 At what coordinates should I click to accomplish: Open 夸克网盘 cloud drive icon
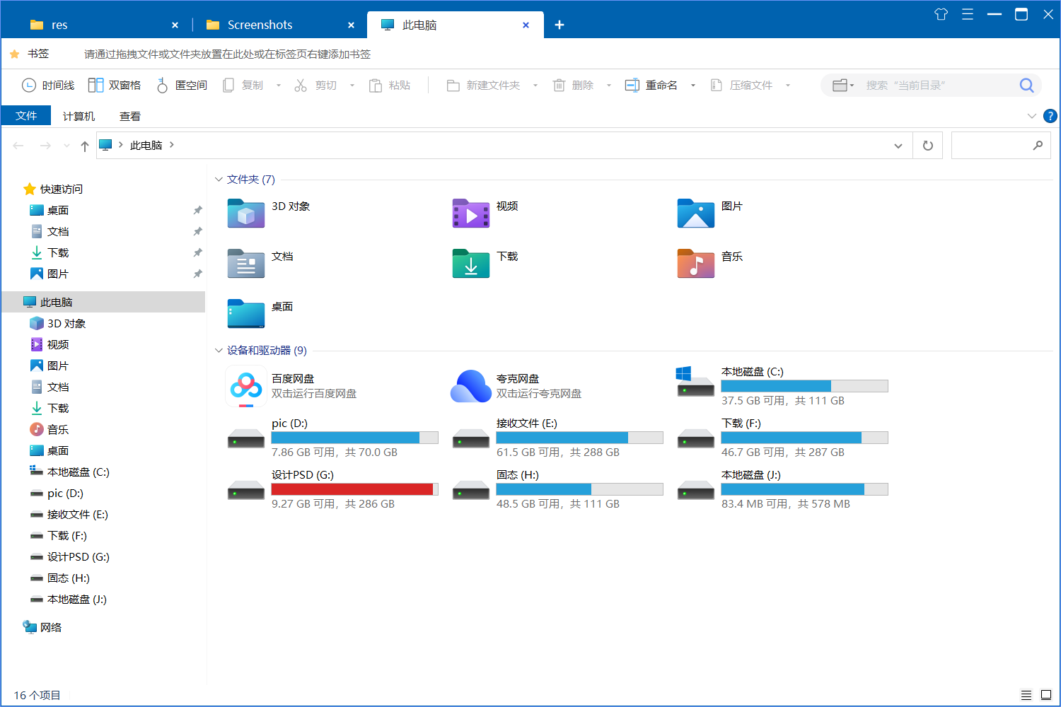tap(471, 387)
